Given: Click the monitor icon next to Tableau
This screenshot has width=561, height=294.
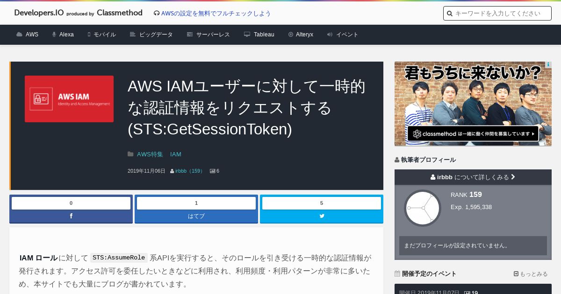Looking at the screenshot, I should (x=247, y=35).
